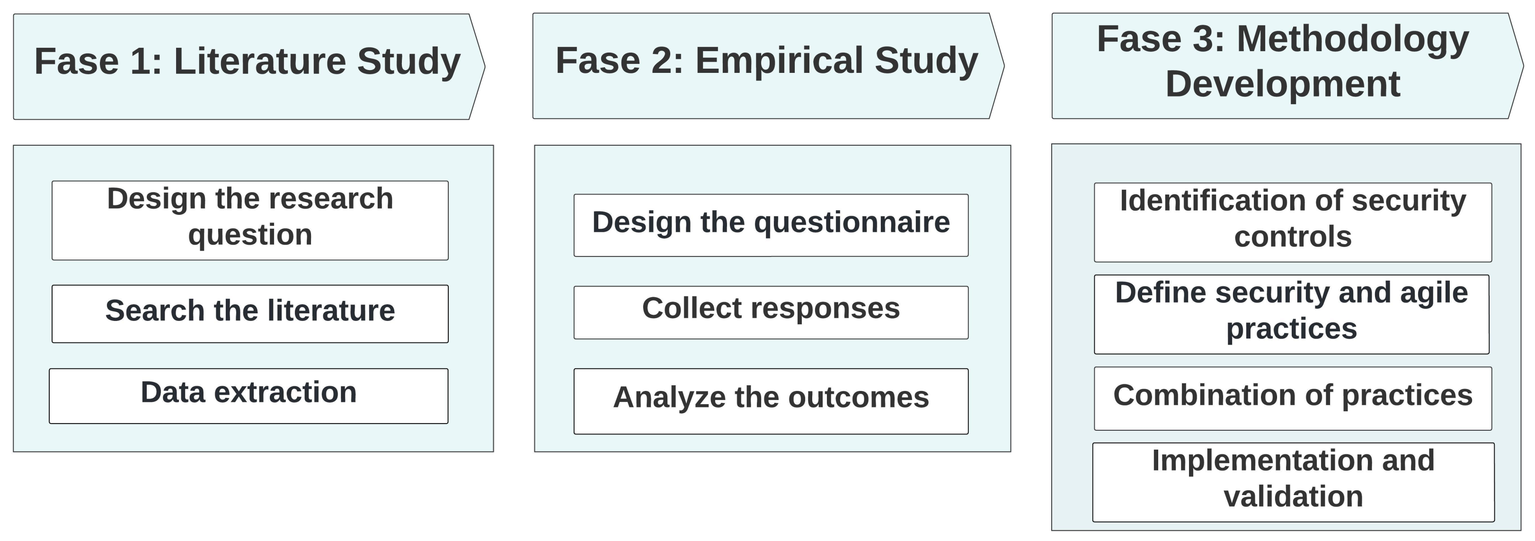Click the word Development in Fase 3 header
The height and width of the screenshot is (541, 1535).
click(1282, 84)
